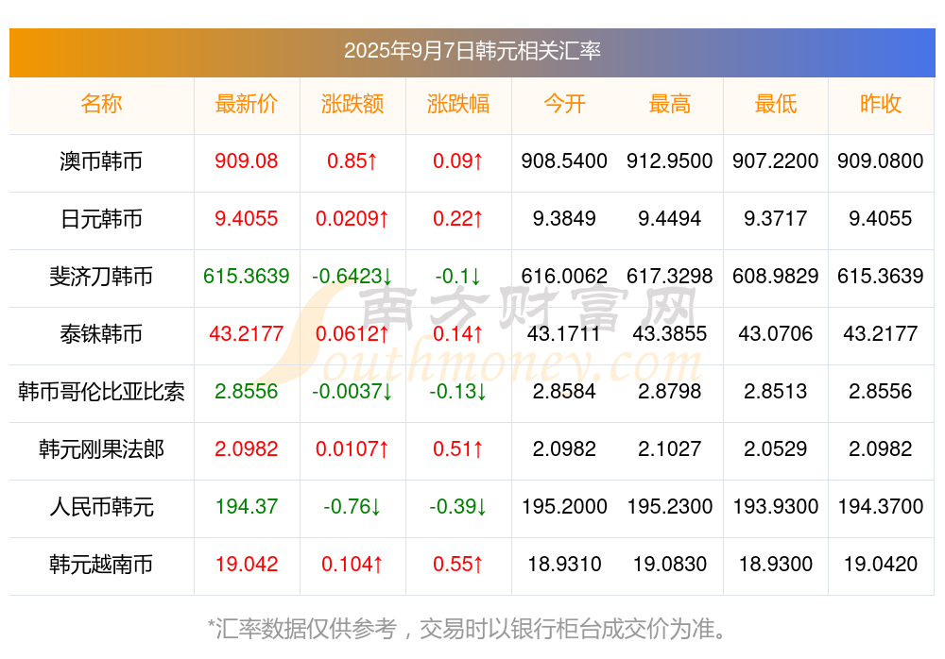
Task: Select the change percent "-0.13↓"
Action: click(458, 392)
